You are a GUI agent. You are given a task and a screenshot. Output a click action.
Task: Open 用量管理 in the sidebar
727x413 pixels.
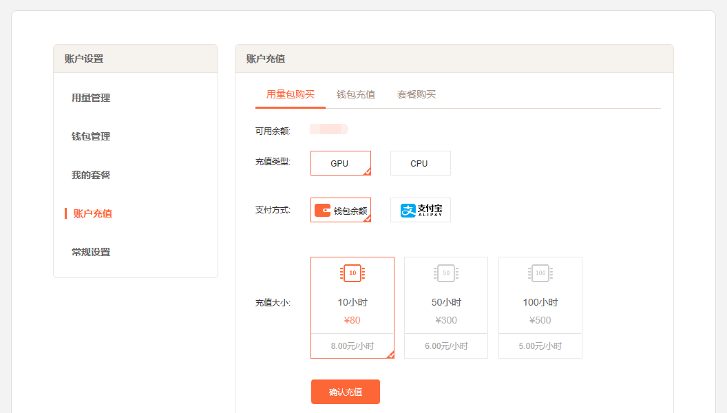(x=91, y=98)
